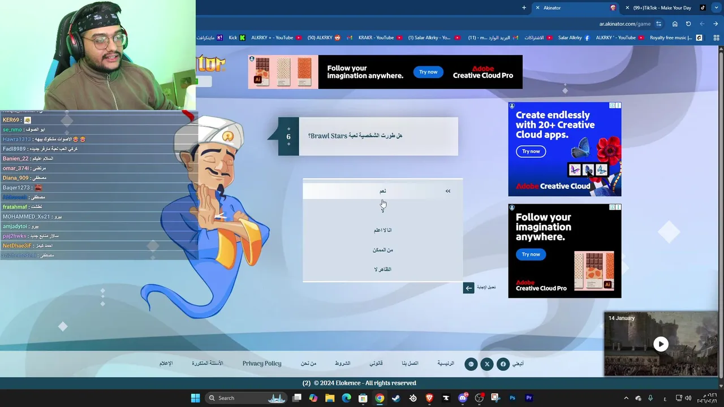Open the Salar Alkrky Facebook bookmark
Viewport: 724px width, 407px height.
574,38
